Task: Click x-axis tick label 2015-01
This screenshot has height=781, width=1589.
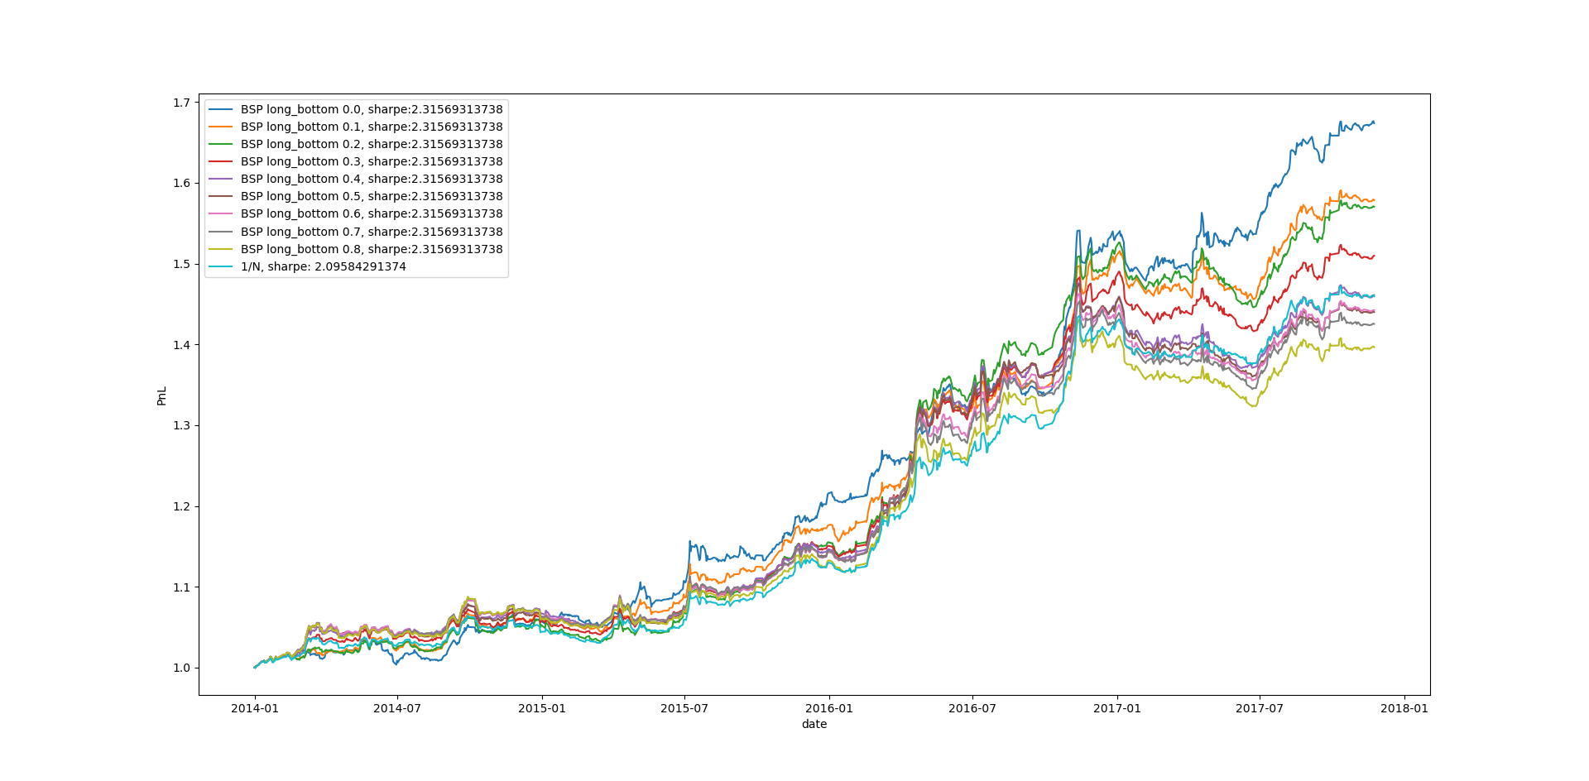Action: coord(542,708)
